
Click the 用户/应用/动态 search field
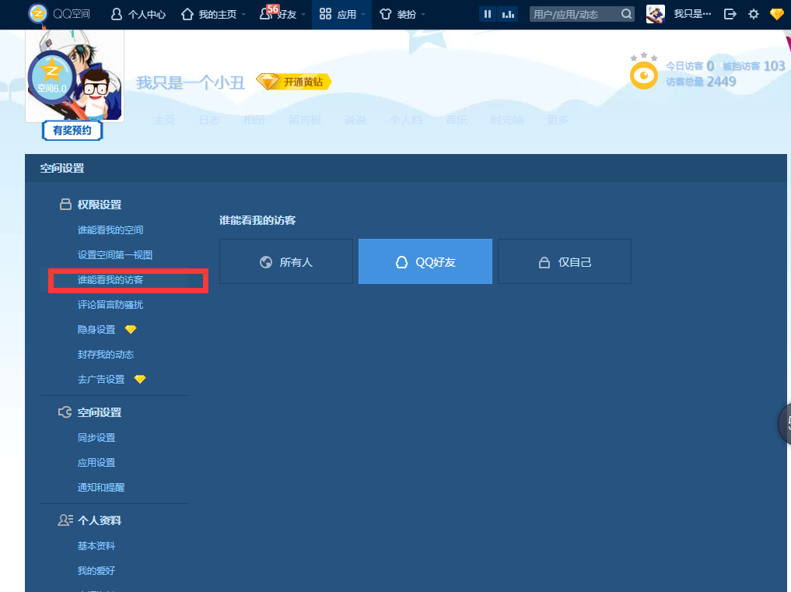tap(574, 14)
